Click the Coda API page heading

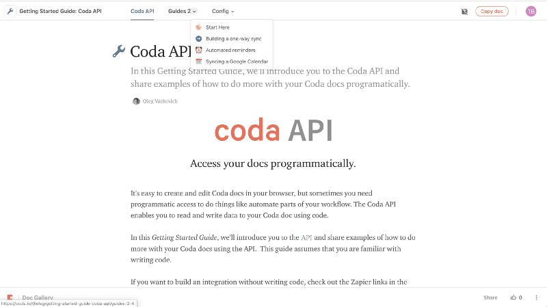click(x=161, y=52)
